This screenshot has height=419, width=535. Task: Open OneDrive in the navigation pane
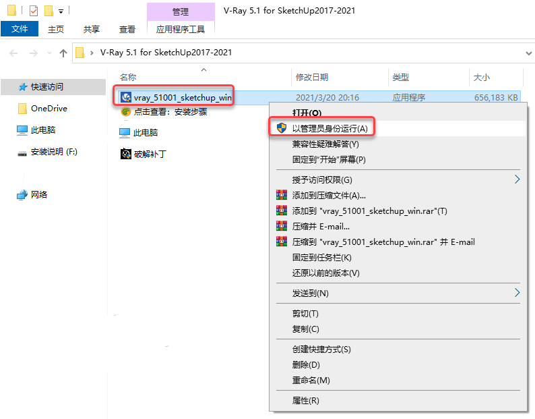click(x=49, y=109)
